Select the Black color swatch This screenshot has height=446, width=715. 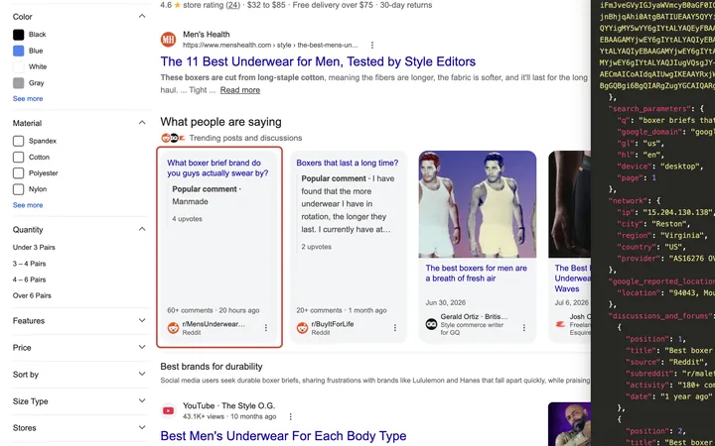pyautogui.click(x=18, y=35)
